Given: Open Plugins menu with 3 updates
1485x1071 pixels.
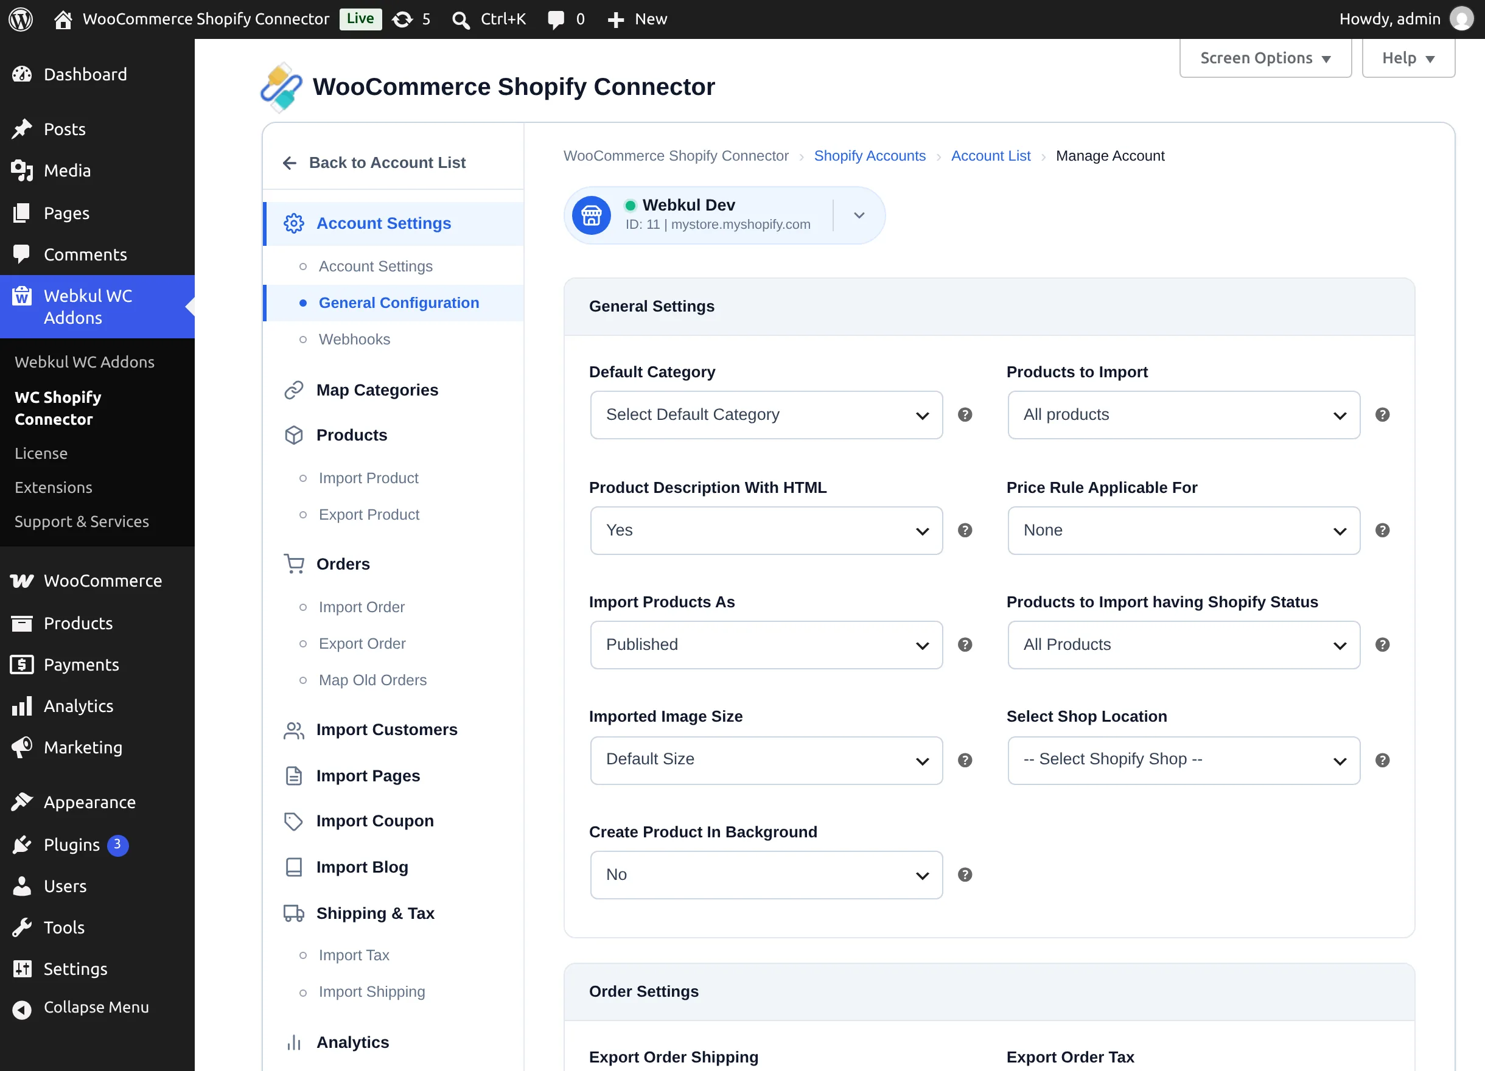Looking at the screenshot, I should (97, 845).
